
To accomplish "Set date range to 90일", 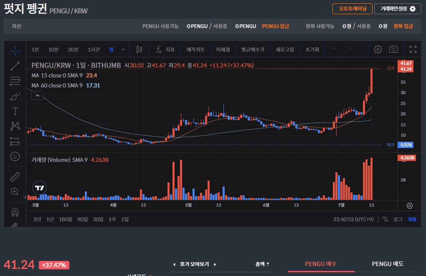I will tap(83, 219).
